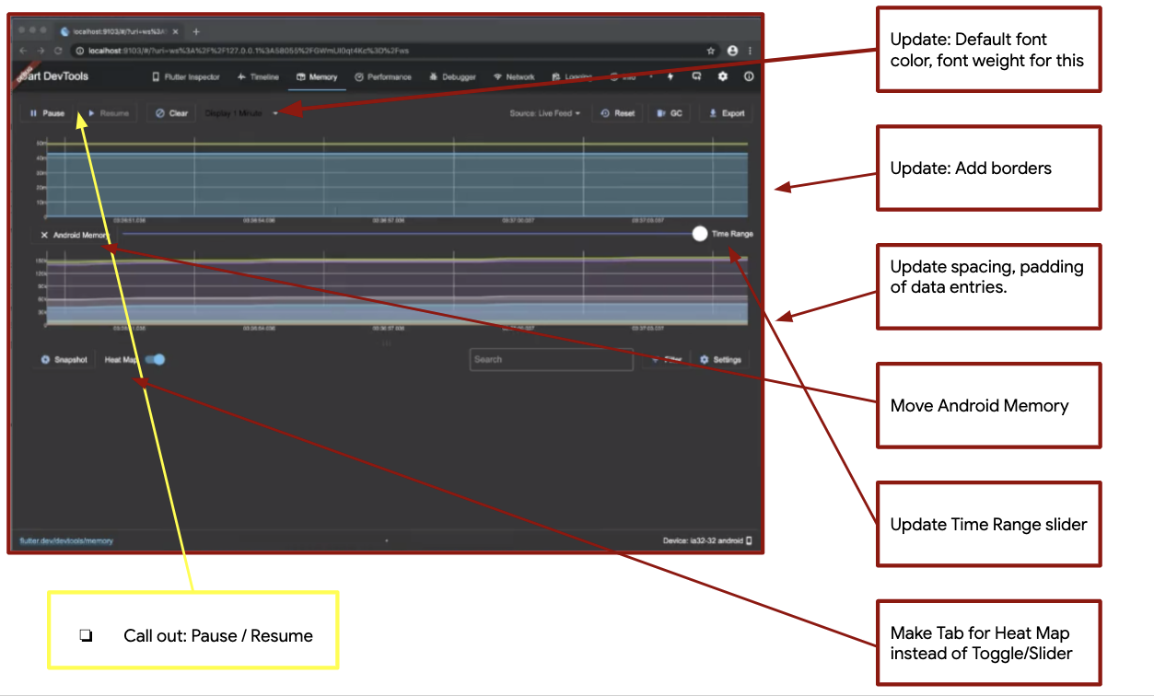Open the Display 1 Minute dropdown
This screenshot has width=1154, height=696.
coord(241,113)
